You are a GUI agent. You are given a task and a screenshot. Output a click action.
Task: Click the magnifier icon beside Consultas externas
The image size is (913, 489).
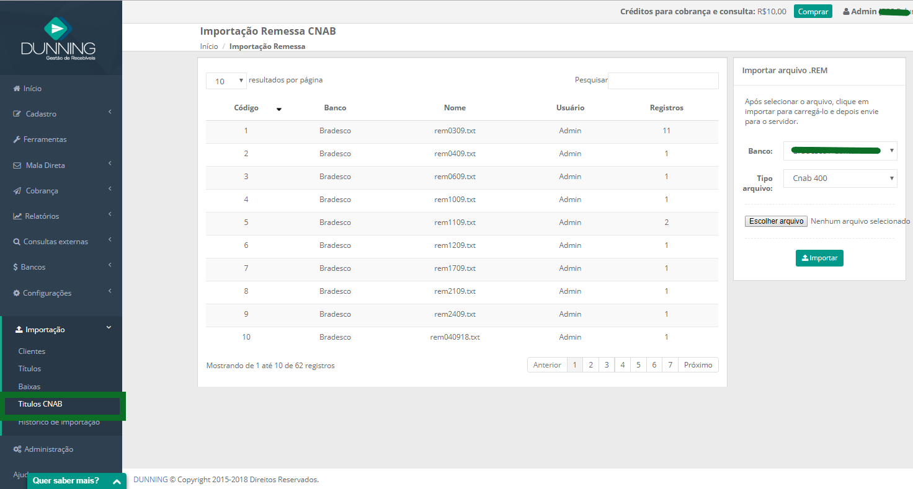(x=17, y=242)
